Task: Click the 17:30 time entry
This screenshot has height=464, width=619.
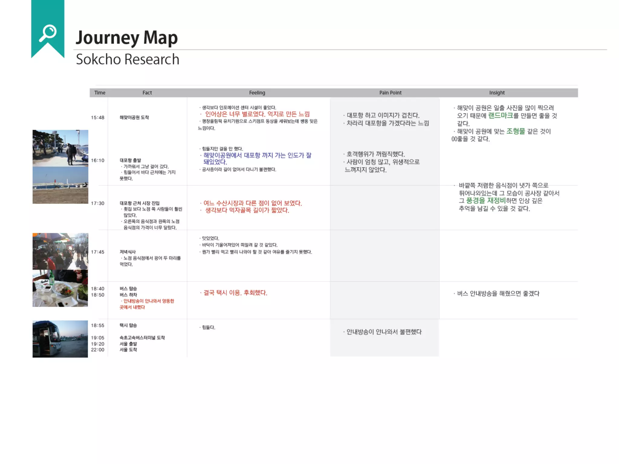Action: click(98, 203)
